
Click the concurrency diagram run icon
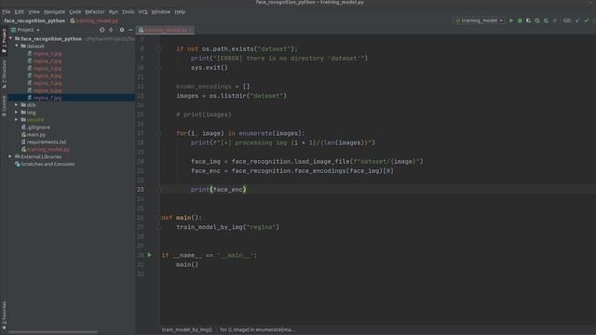546,20
